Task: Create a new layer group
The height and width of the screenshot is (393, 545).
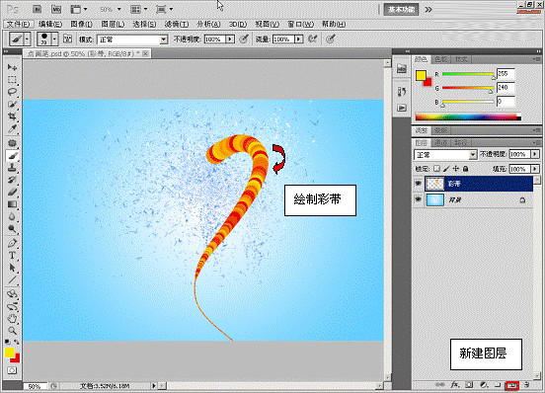Action: 498,385
